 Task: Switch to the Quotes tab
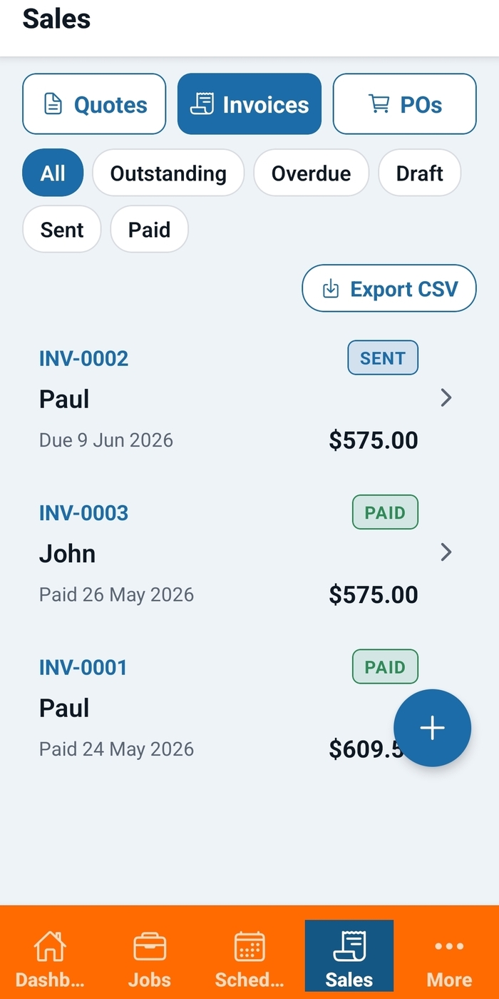[x=94, y=104]
